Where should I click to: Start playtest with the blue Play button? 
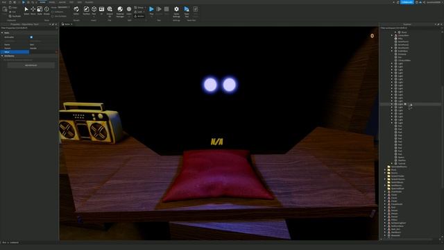point(151,9)
